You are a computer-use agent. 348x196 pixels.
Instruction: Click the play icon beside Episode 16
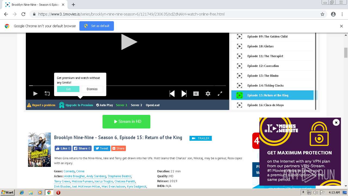[x=240, y=105]
